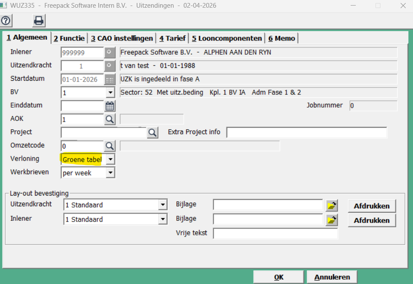Open Inlener lay-out Standaard dropdown
The width and height of the screenshot is (413, 284).
click(x=162, y=220)
